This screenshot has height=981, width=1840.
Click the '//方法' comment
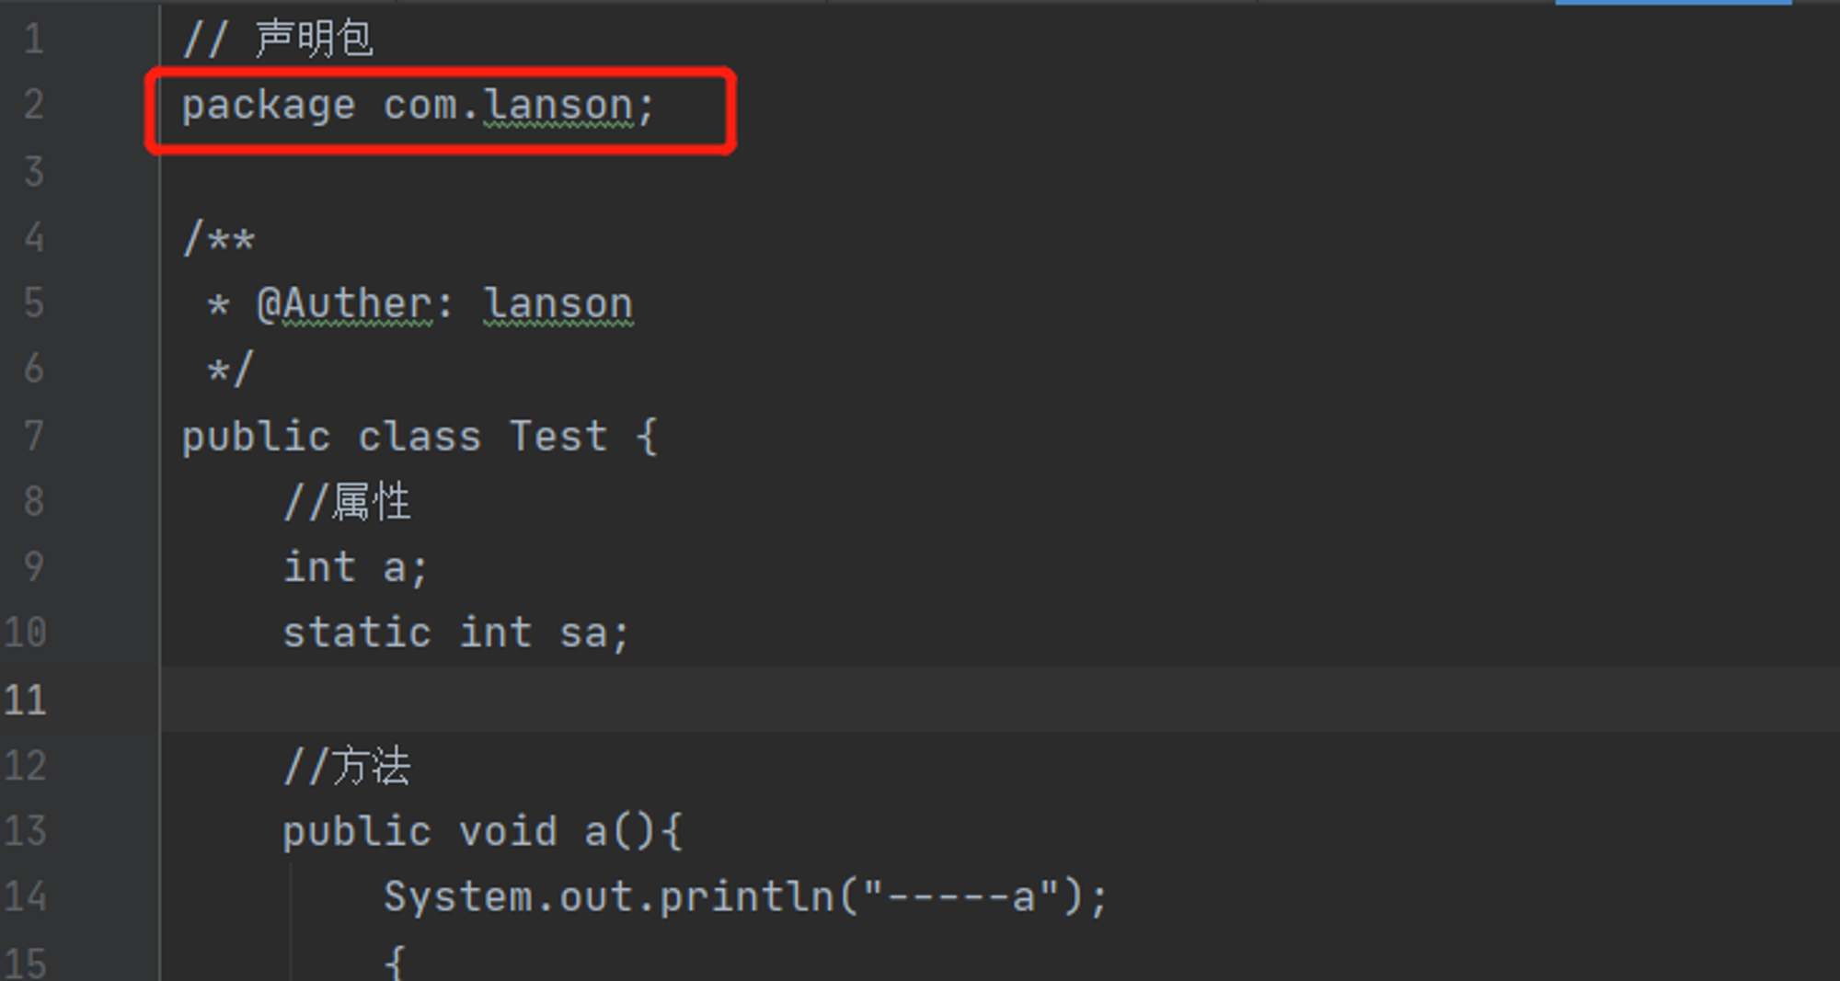pos(347,766)
